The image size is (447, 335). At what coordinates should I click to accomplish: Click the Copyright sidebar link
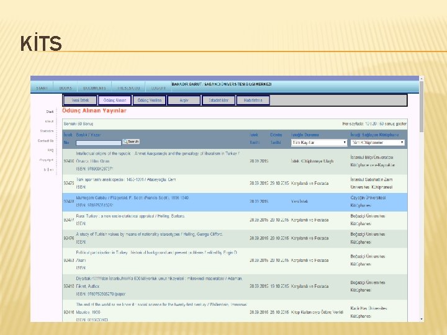point(47,160)
